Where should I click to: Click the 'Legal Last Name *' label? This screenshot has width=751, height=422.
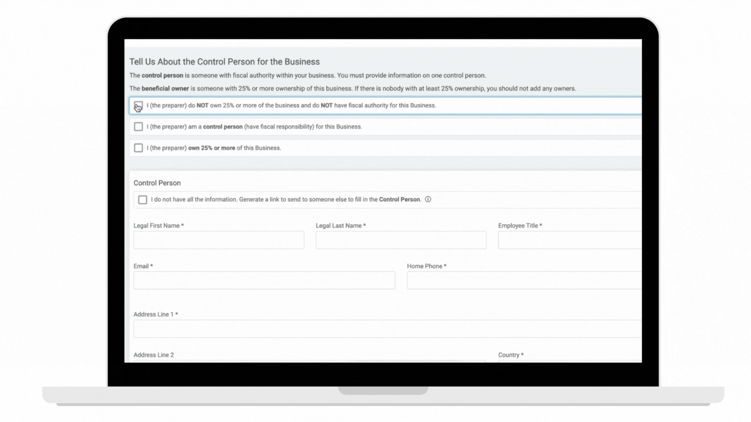click(x=341, y=226)
